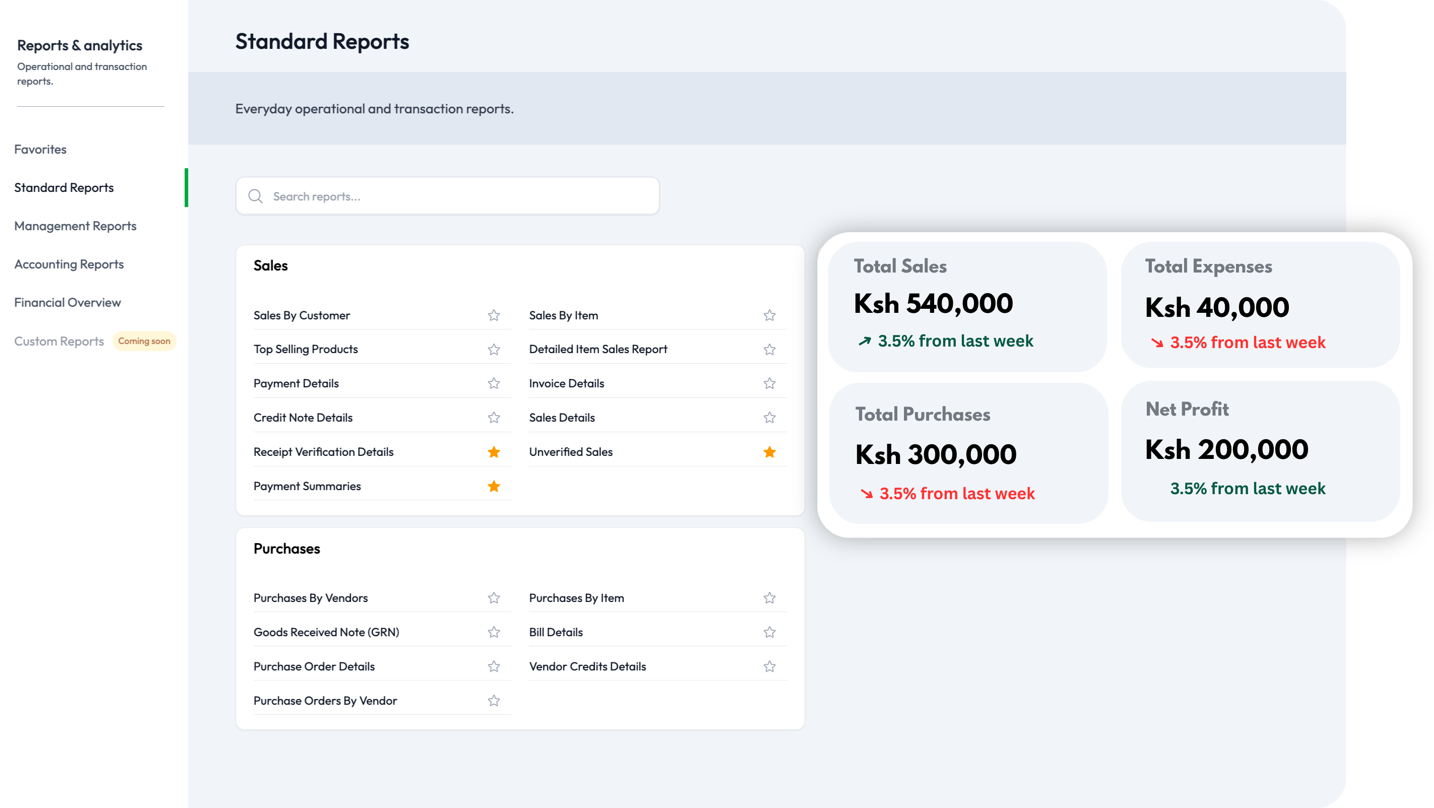The width and height of the screenshot is (1434, 808).
Task: Open the Purchase Order Details report
Action: (x=314, y=666)
